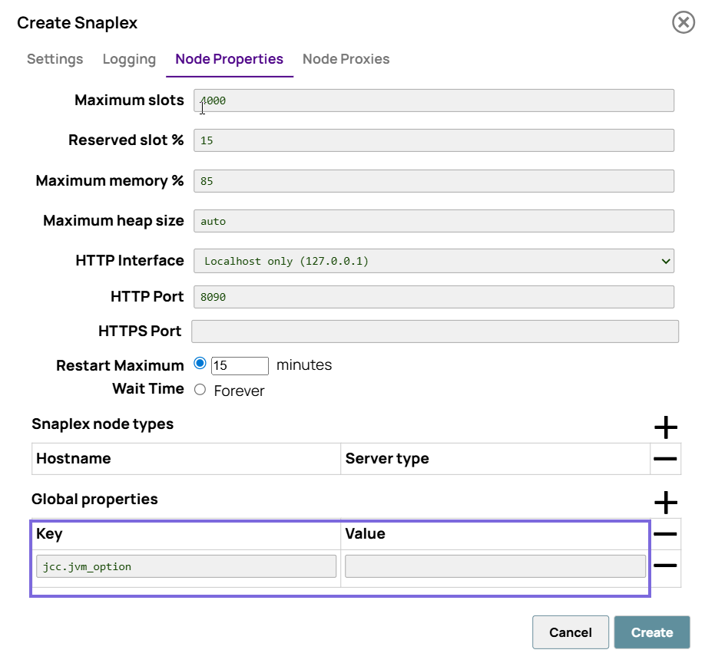This screenshot has height=663, width=715.
Task: Click minus icon beside Key/Value header
Action: 665,534
